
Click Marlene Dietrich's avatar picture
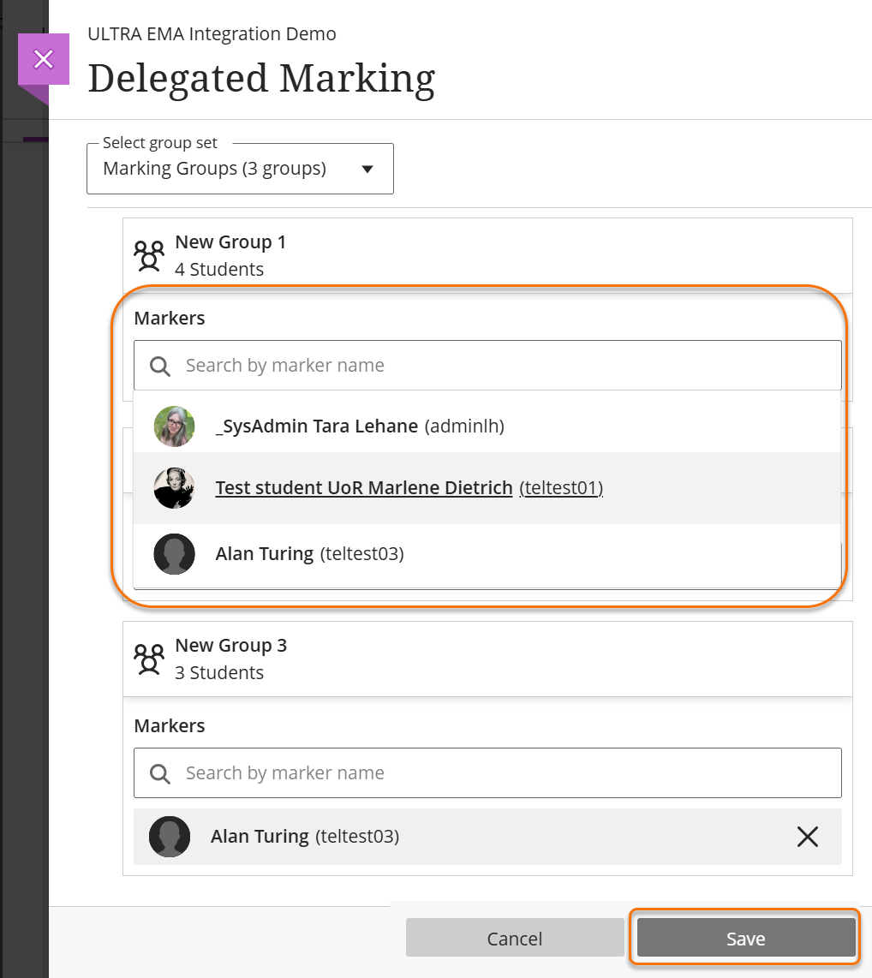(174, 488)
